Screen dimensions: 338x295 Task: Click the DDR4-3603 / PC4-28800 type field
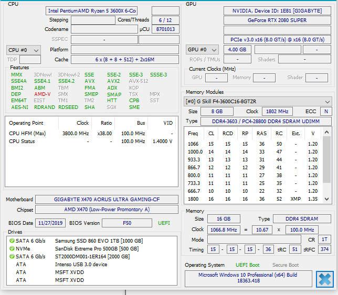[266, 122]
